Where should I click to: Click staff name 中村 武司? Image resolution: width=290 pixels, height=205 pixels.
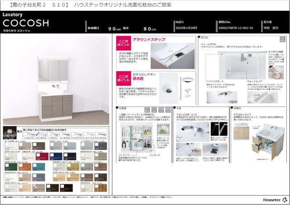pyautogui.click(x=271, y=28)
